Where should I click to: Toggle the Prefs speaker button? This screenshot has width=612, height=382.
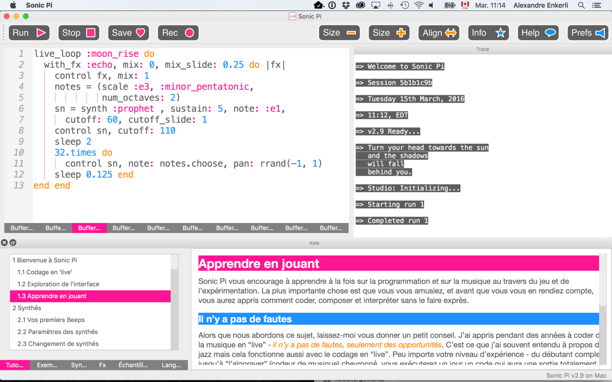tap(588, 33)
